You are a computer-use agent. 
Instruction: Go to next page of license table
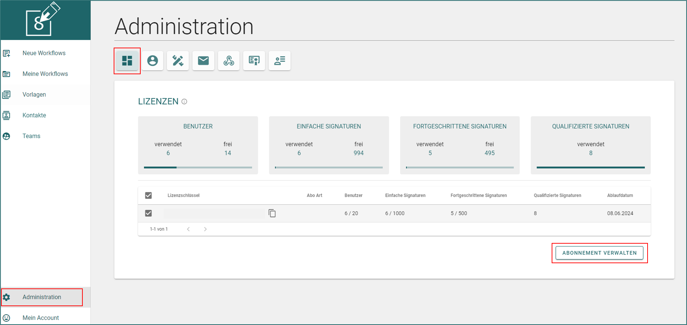[205, 229]
